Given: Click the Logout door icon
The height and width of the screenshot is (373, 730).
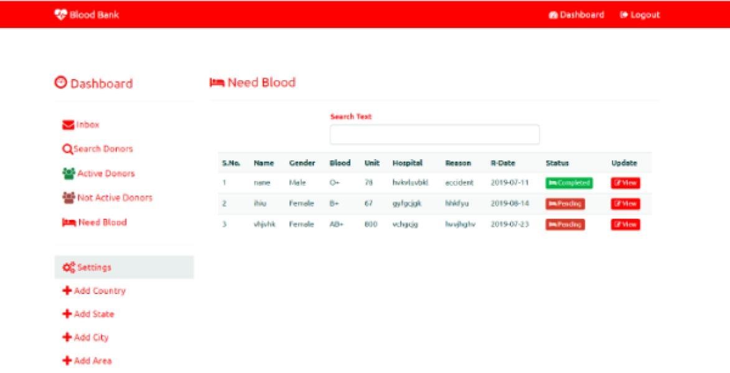Looking at the screenshot, I should 623,14.
